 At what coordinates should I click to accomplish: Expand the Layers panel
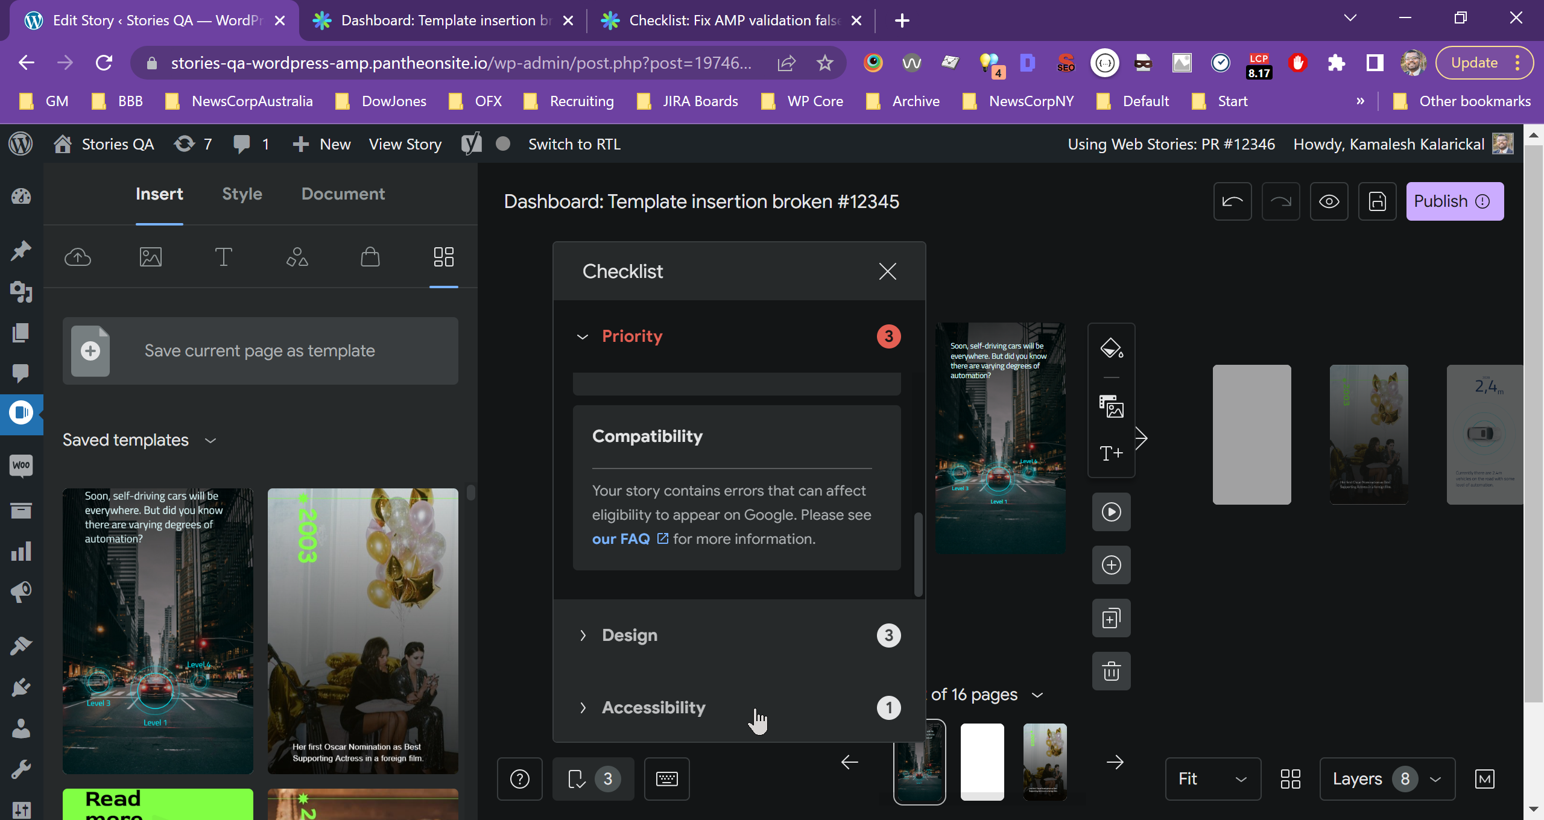1387,779
